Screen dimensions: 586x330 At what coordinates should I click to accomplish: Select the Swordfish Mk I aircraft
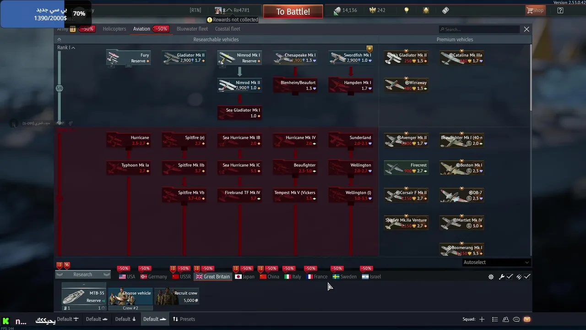point(351,58)
